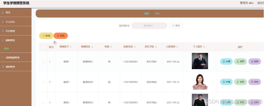
Task: Check the row for 教师1
Action: tap(43, 62)
